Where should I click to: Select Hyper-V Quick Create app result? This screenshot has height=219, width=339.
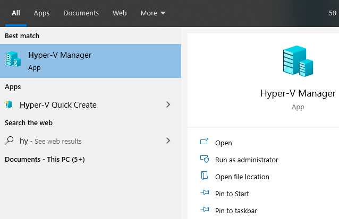pos(90,105)
